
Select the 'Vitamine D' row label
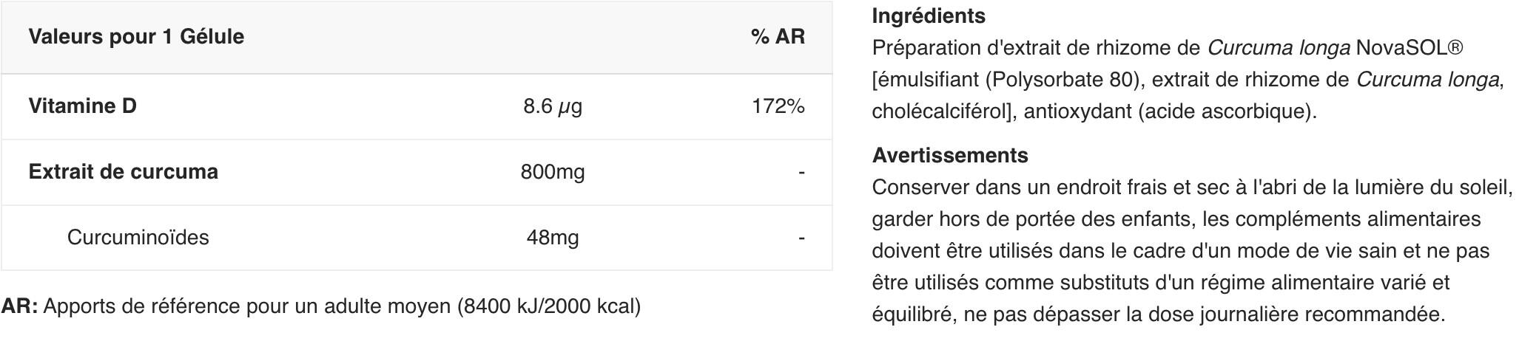coord(82,106)
